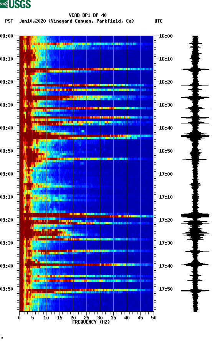Click the broadband spectrogram band just before 09:20 PST
Image resolution: width=212 pixels, height=342 pixels.
[x=86, y=215]
